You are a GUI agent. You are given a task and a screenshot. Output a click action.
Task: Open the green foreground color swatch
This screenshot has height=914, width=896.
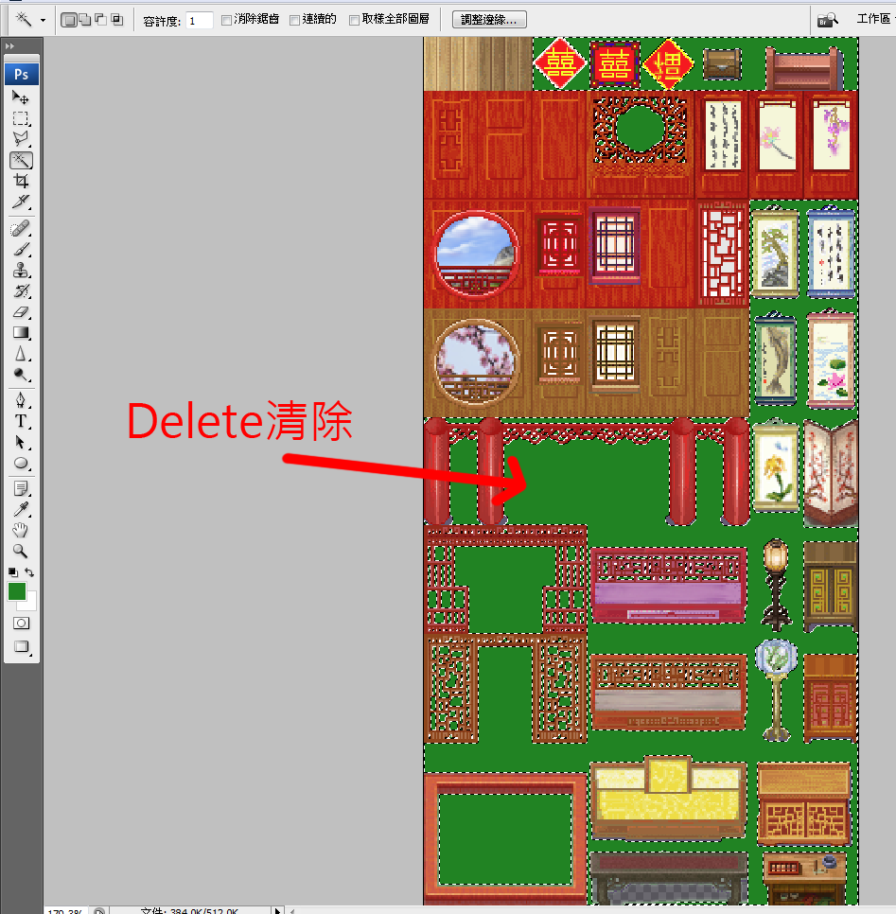coord(17,591)
